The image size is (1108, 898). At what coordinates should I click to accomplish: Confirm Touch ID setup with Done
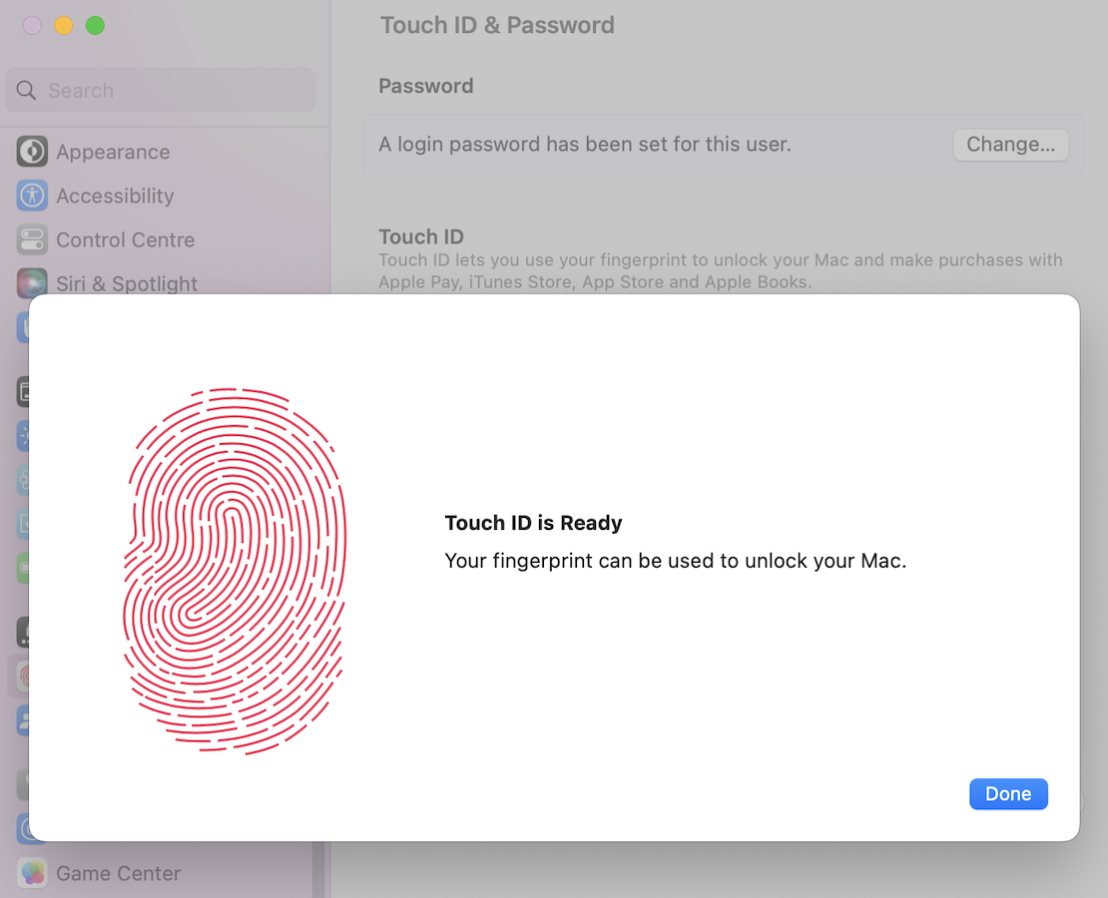(x=1007, y=794)
